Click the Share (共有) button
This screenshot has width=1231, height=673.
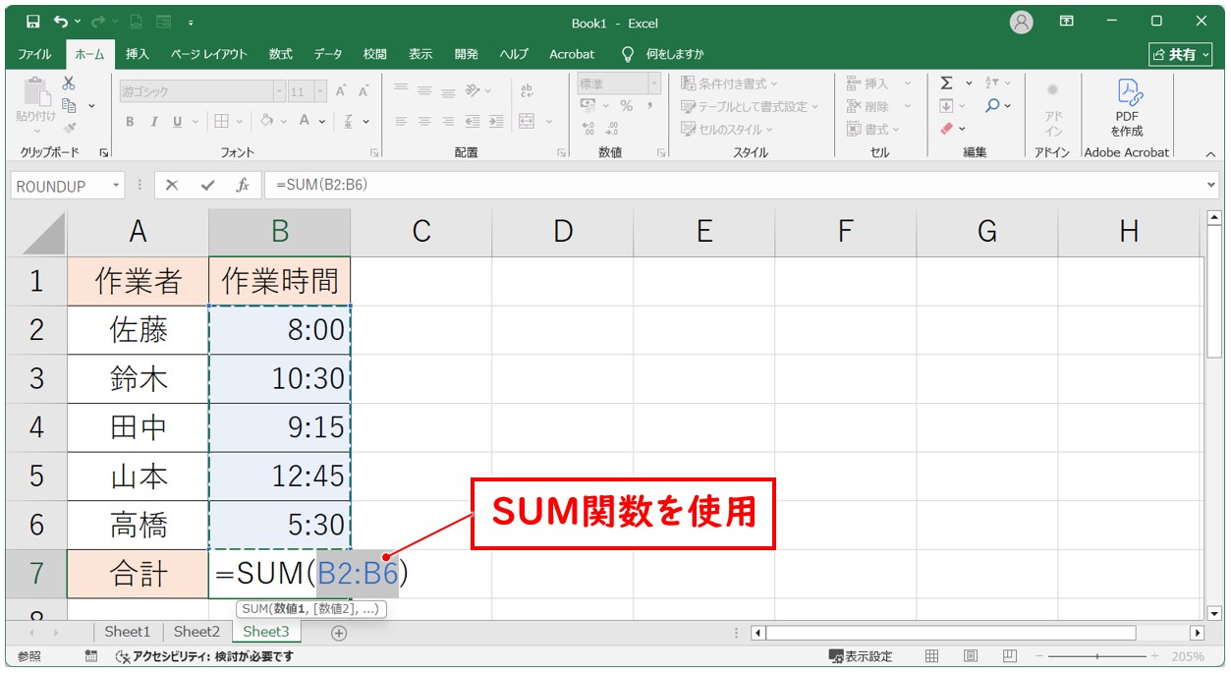(1181, 54)
